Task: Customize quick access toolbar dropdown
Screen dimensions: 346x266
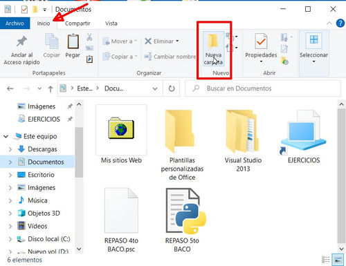Action: pos(45,10)
